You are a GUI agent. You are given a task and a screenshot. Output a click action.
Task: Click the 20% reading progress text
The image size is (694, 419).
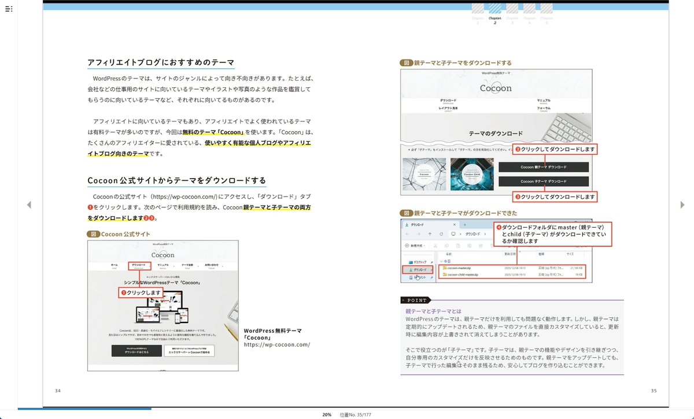327,415
